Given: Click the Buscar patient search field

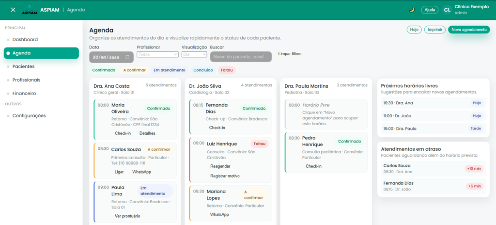Looking at the screenshot, I should click(x=241, y=57).
